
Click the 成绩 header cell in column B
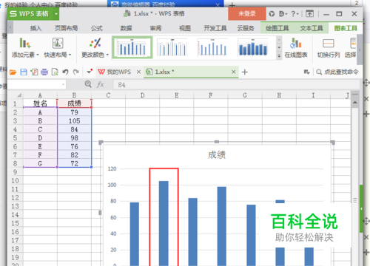coord(74,103)
